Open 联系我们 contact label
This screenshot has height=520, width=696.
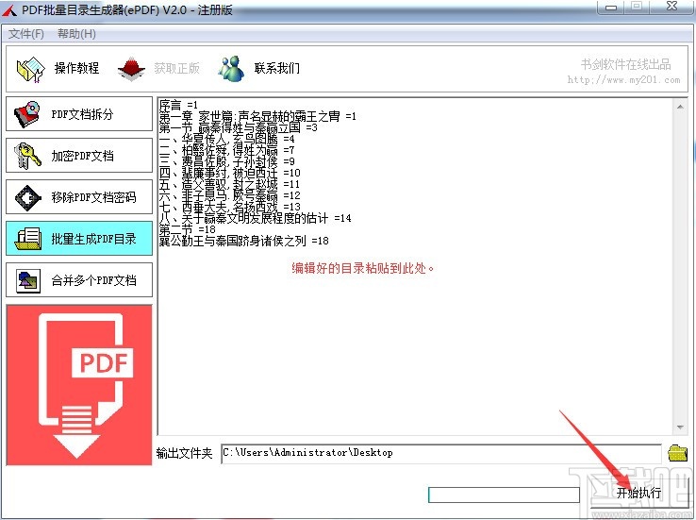277,68
